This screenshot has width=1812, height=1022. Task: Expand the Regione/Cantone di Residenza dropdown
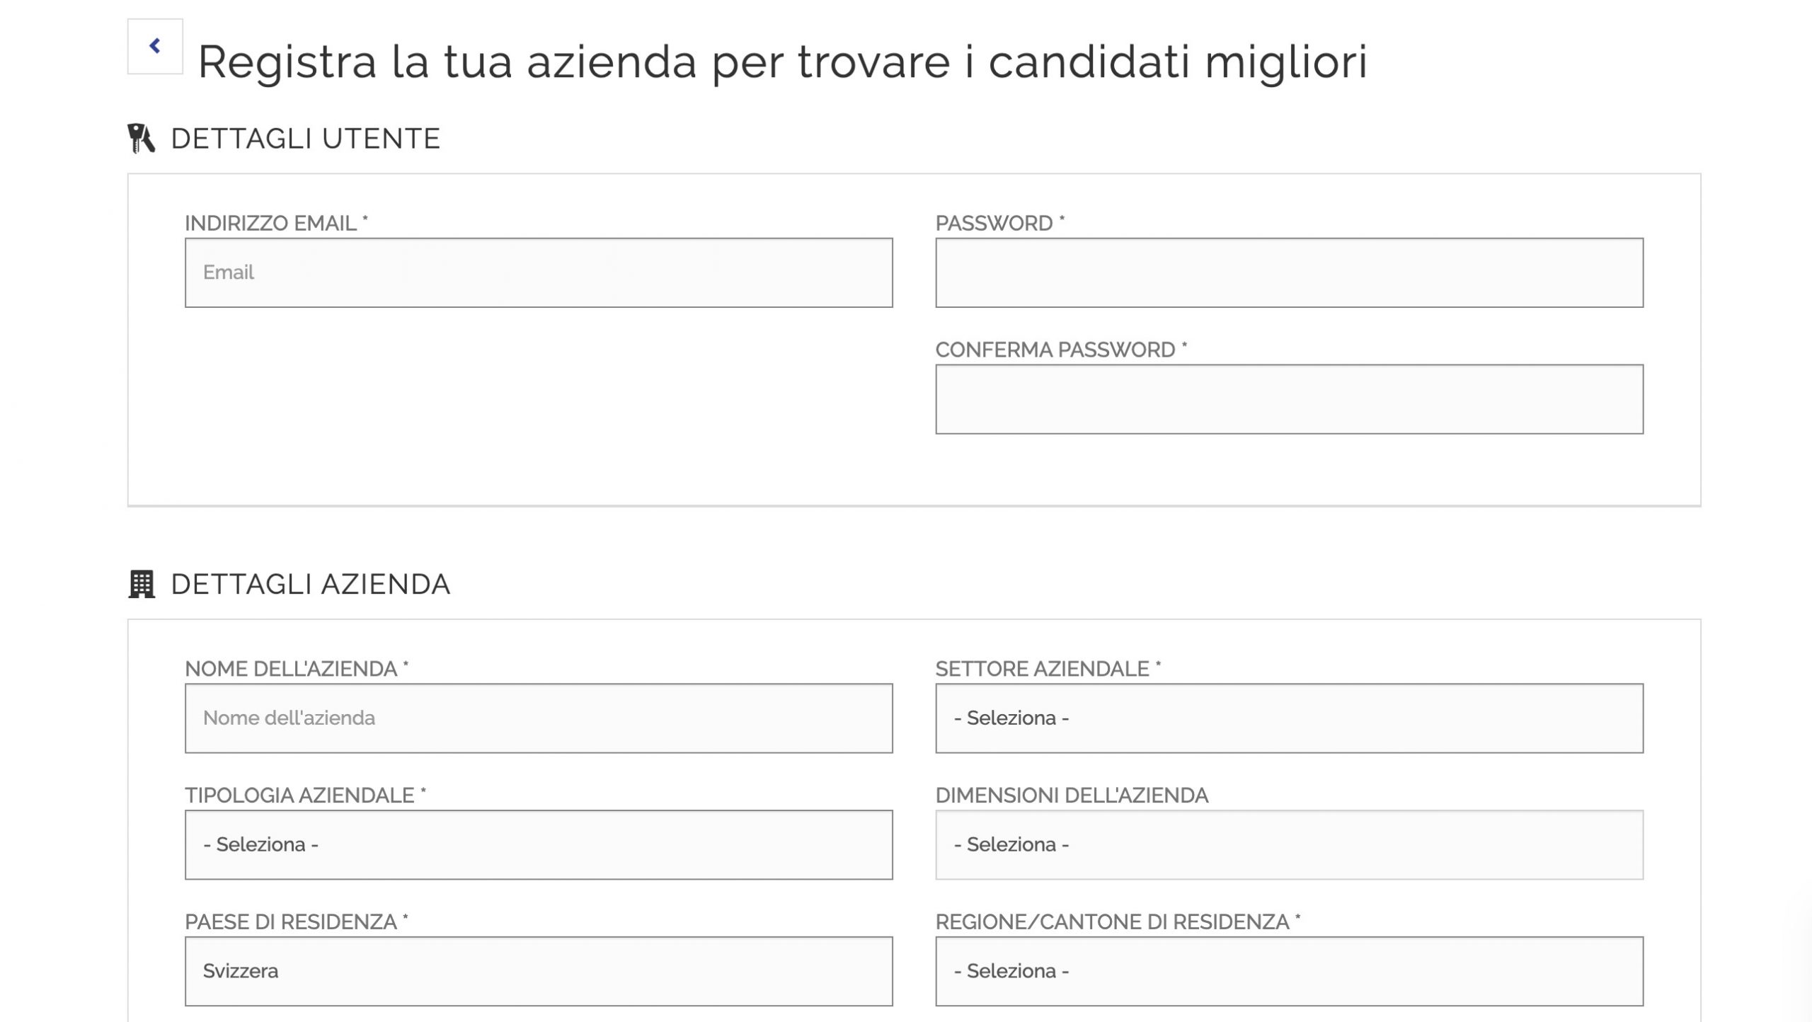(x=1289, y=972)
